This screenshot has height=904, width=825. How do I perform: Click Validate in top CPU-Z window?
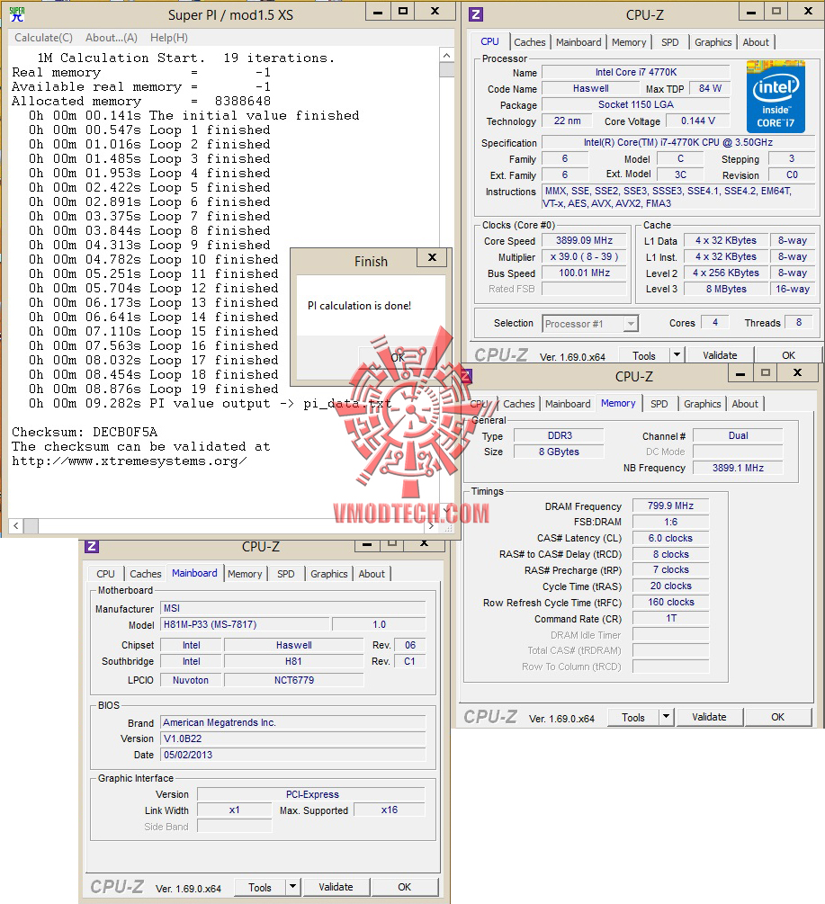pyautogui.click(x=720, y=355)
